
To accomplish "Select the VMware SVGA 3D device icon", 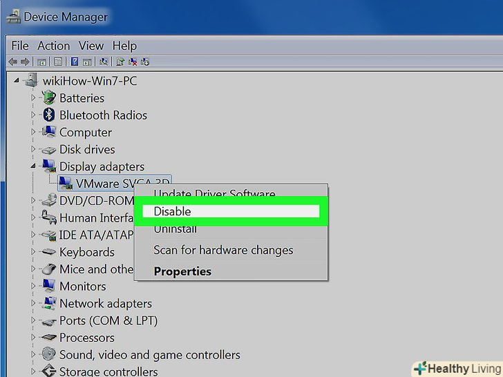I will coord(66,183).
